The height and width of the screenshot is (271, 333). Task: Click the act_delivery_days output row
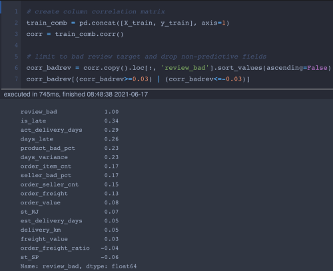click(69, 130)
